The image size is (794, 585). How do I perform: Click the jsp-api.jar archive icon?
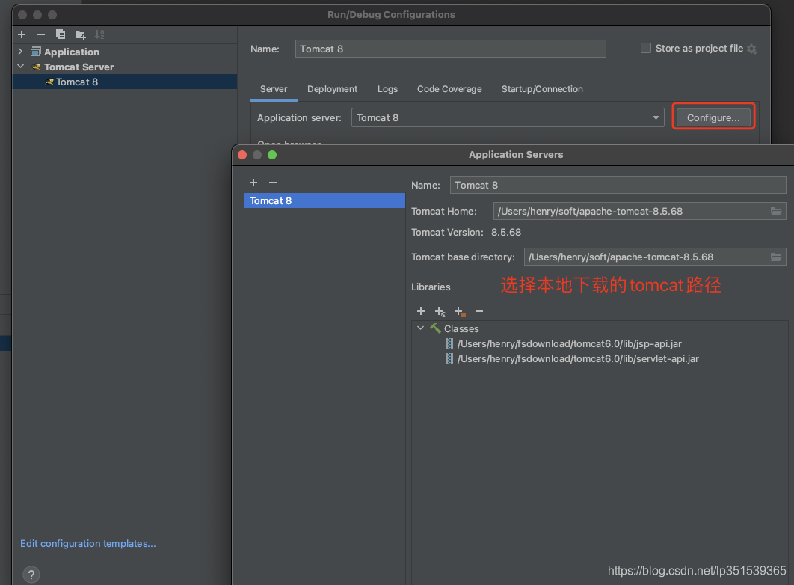(449, 343)
